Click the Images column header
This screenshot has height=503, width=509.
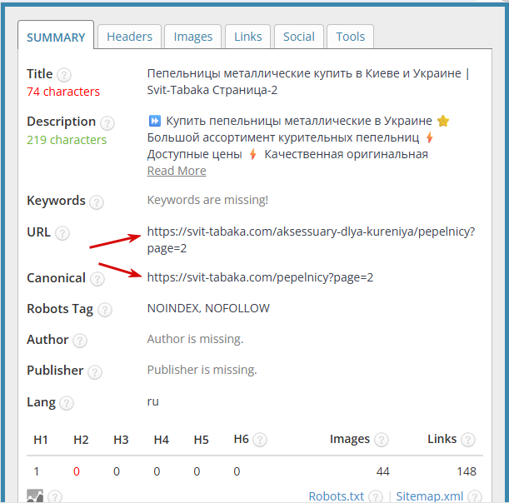tap(350, 439)
